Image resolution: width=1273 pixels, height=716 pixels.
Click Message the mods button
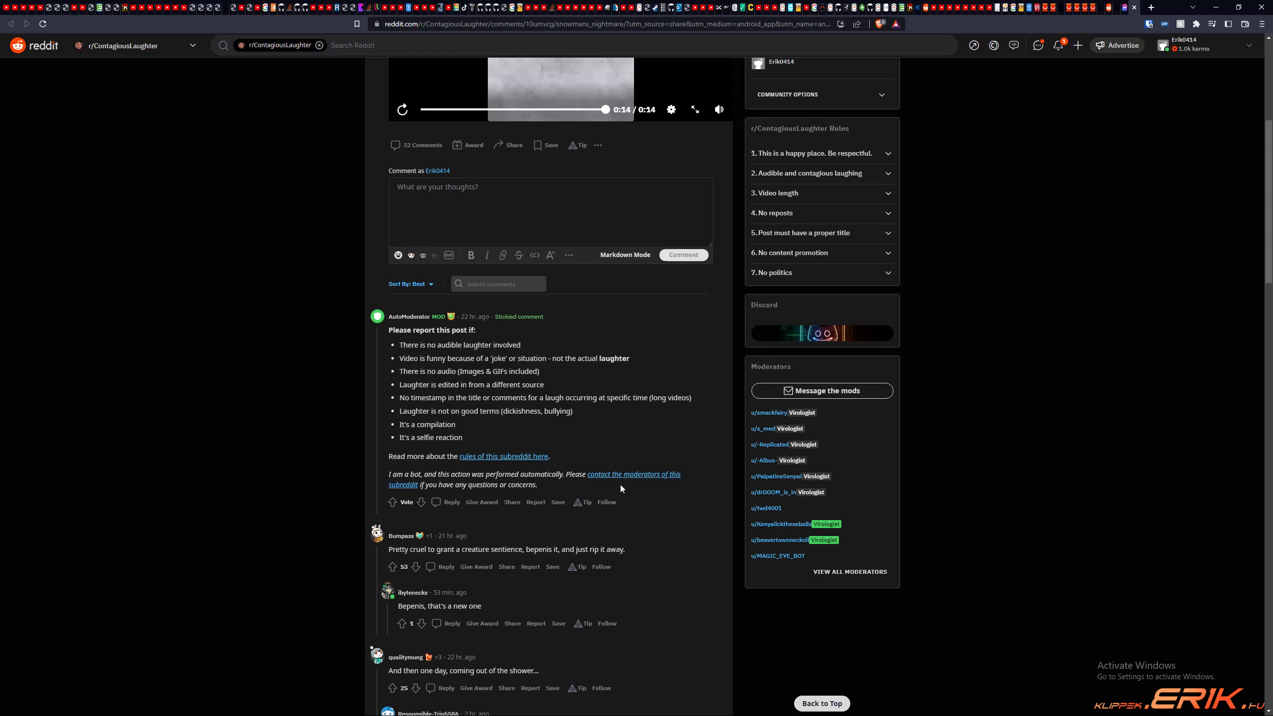click(822, 391)
